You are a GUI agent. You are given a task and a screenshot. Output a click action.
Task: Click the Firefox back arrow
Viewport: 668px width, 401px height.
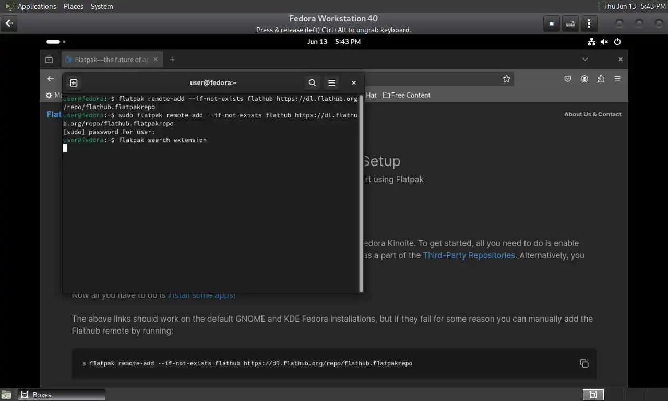pyautogui.click(x=51, y=79)
